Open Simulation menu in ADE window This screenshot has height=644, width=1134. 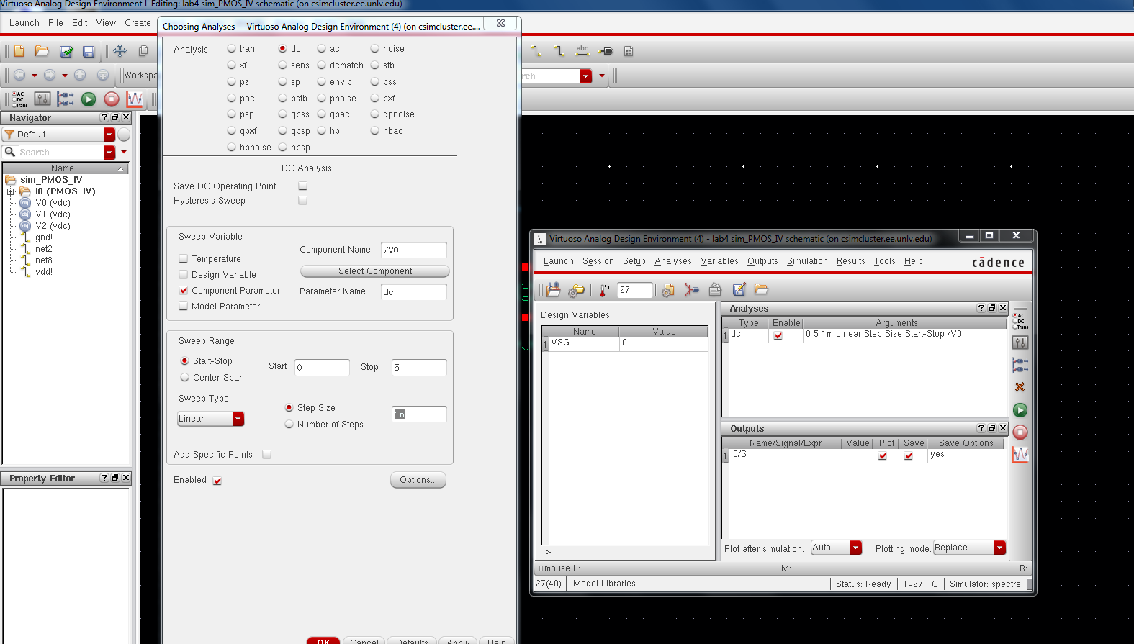[807, 261]
